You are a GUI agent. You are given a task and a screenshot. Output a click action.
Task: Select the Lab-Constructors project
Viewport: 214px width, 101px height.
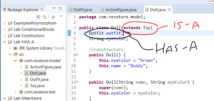(29, 36)
